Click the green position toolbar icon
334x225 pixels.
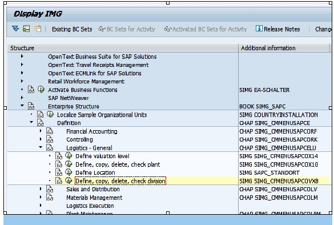26,29
